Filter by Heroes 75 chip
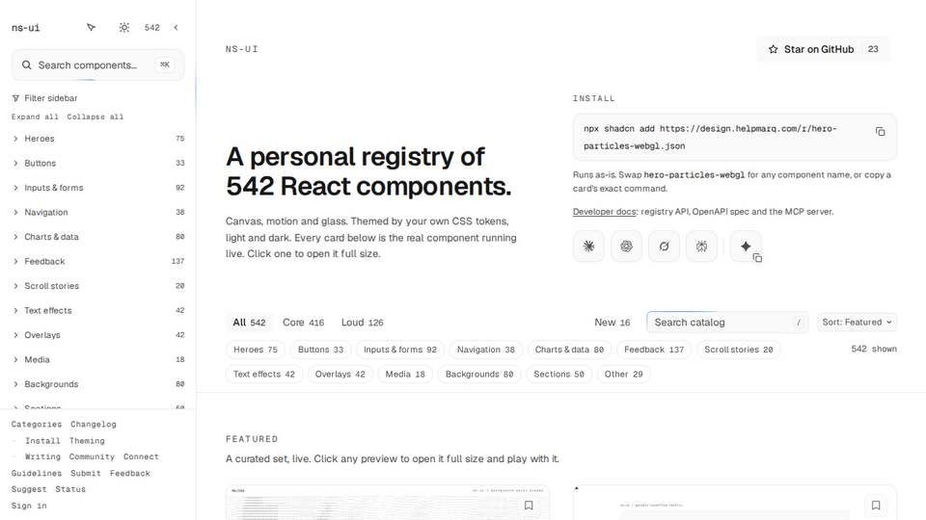This screenshot has width=926, height=520. pos(255,350)
